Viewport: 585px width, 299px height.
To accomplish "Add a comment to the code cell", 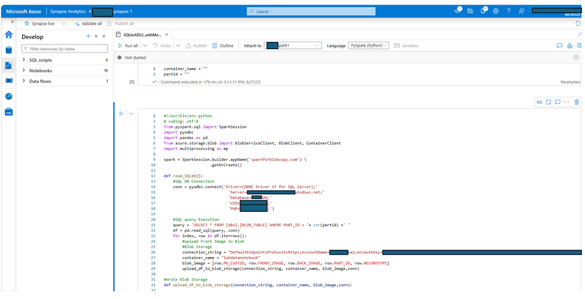I will [x=557, y=102].
